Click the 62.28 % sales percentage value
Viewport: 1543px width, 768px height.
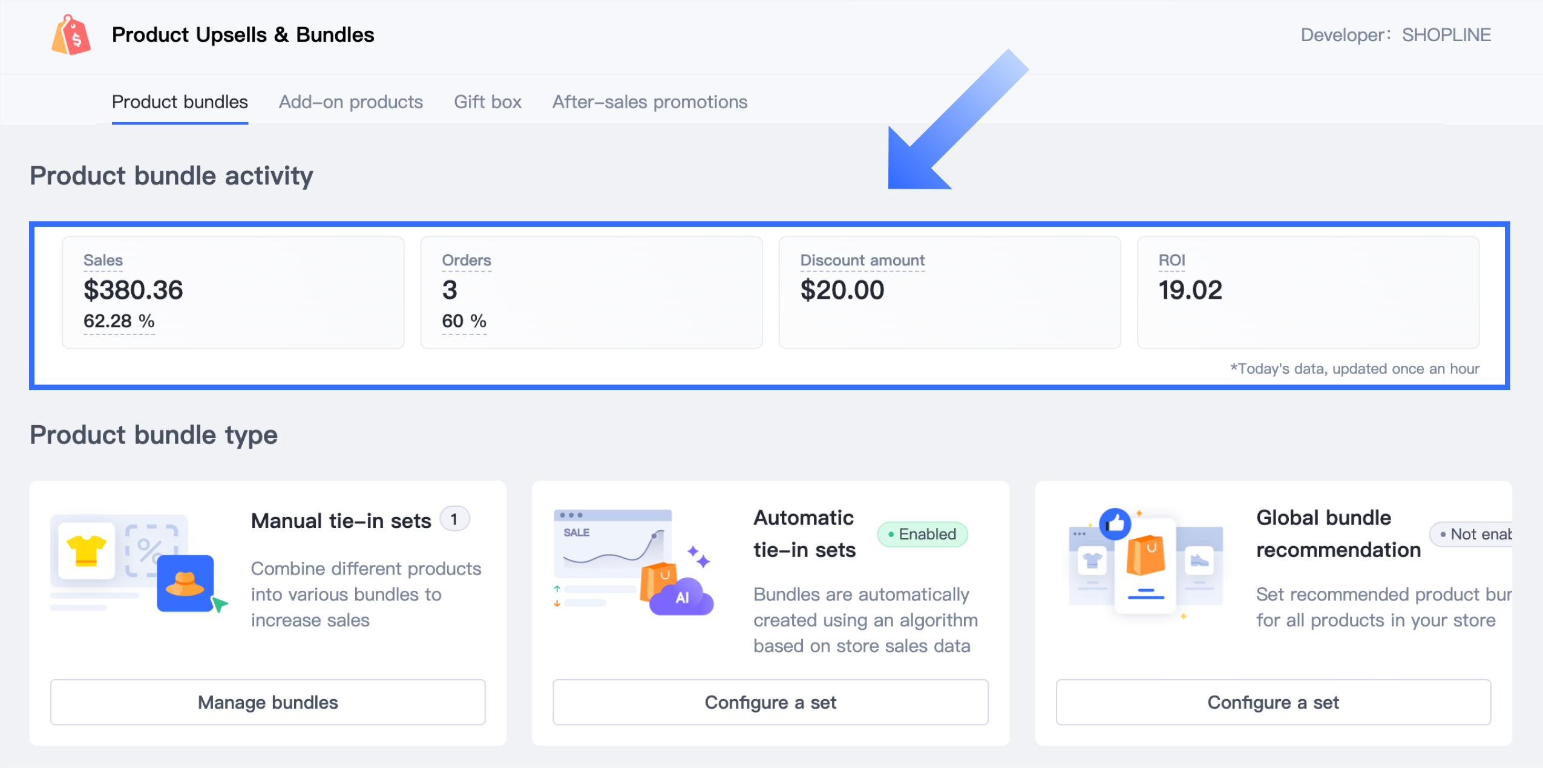[x=119, y=321]
